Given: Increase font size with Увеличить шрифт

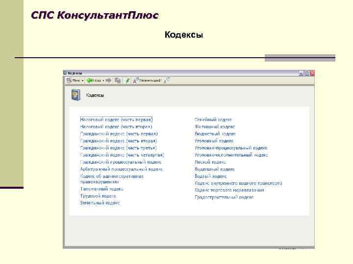Looking at the screenshot, I should click(147, 80).
